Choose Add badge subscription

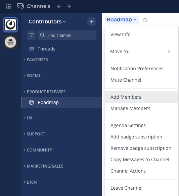point(142,137)
